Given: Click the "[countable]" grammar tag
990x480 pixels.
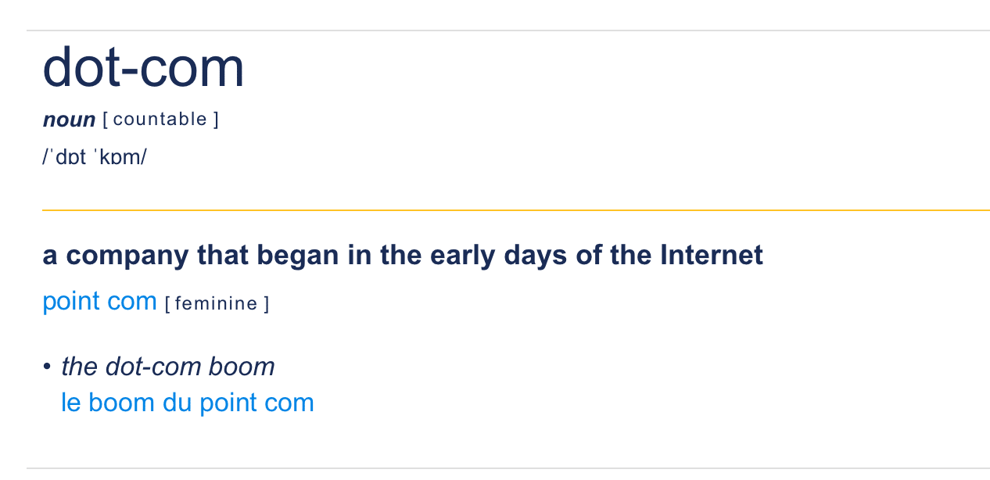Looking at the screenshot, I should [x=160, y=120].
